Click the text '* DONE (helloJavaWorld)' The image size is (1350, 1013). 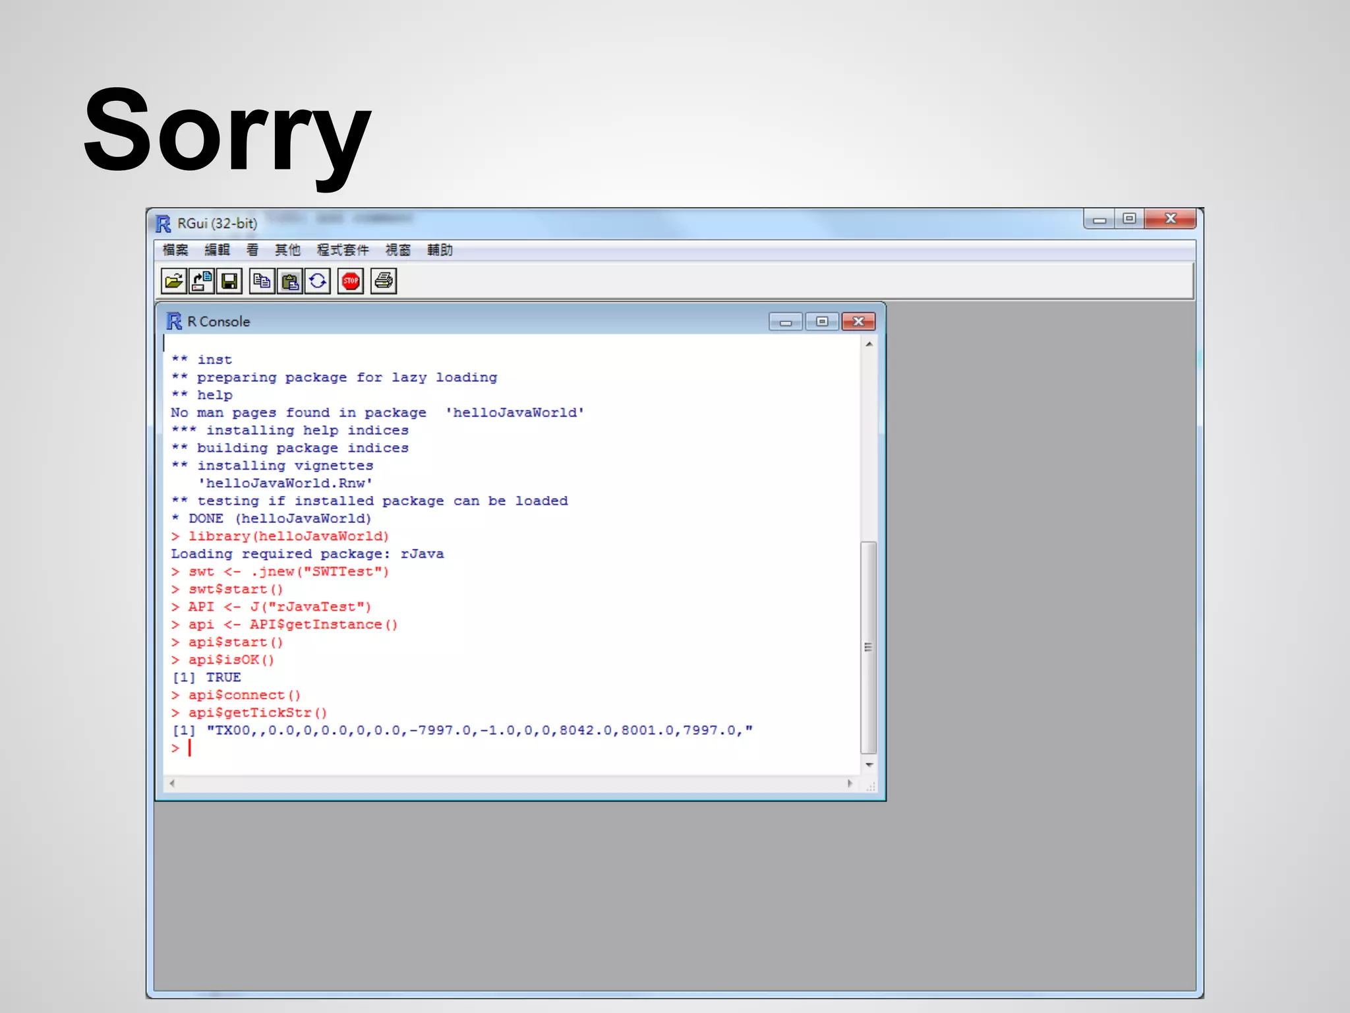271,518
